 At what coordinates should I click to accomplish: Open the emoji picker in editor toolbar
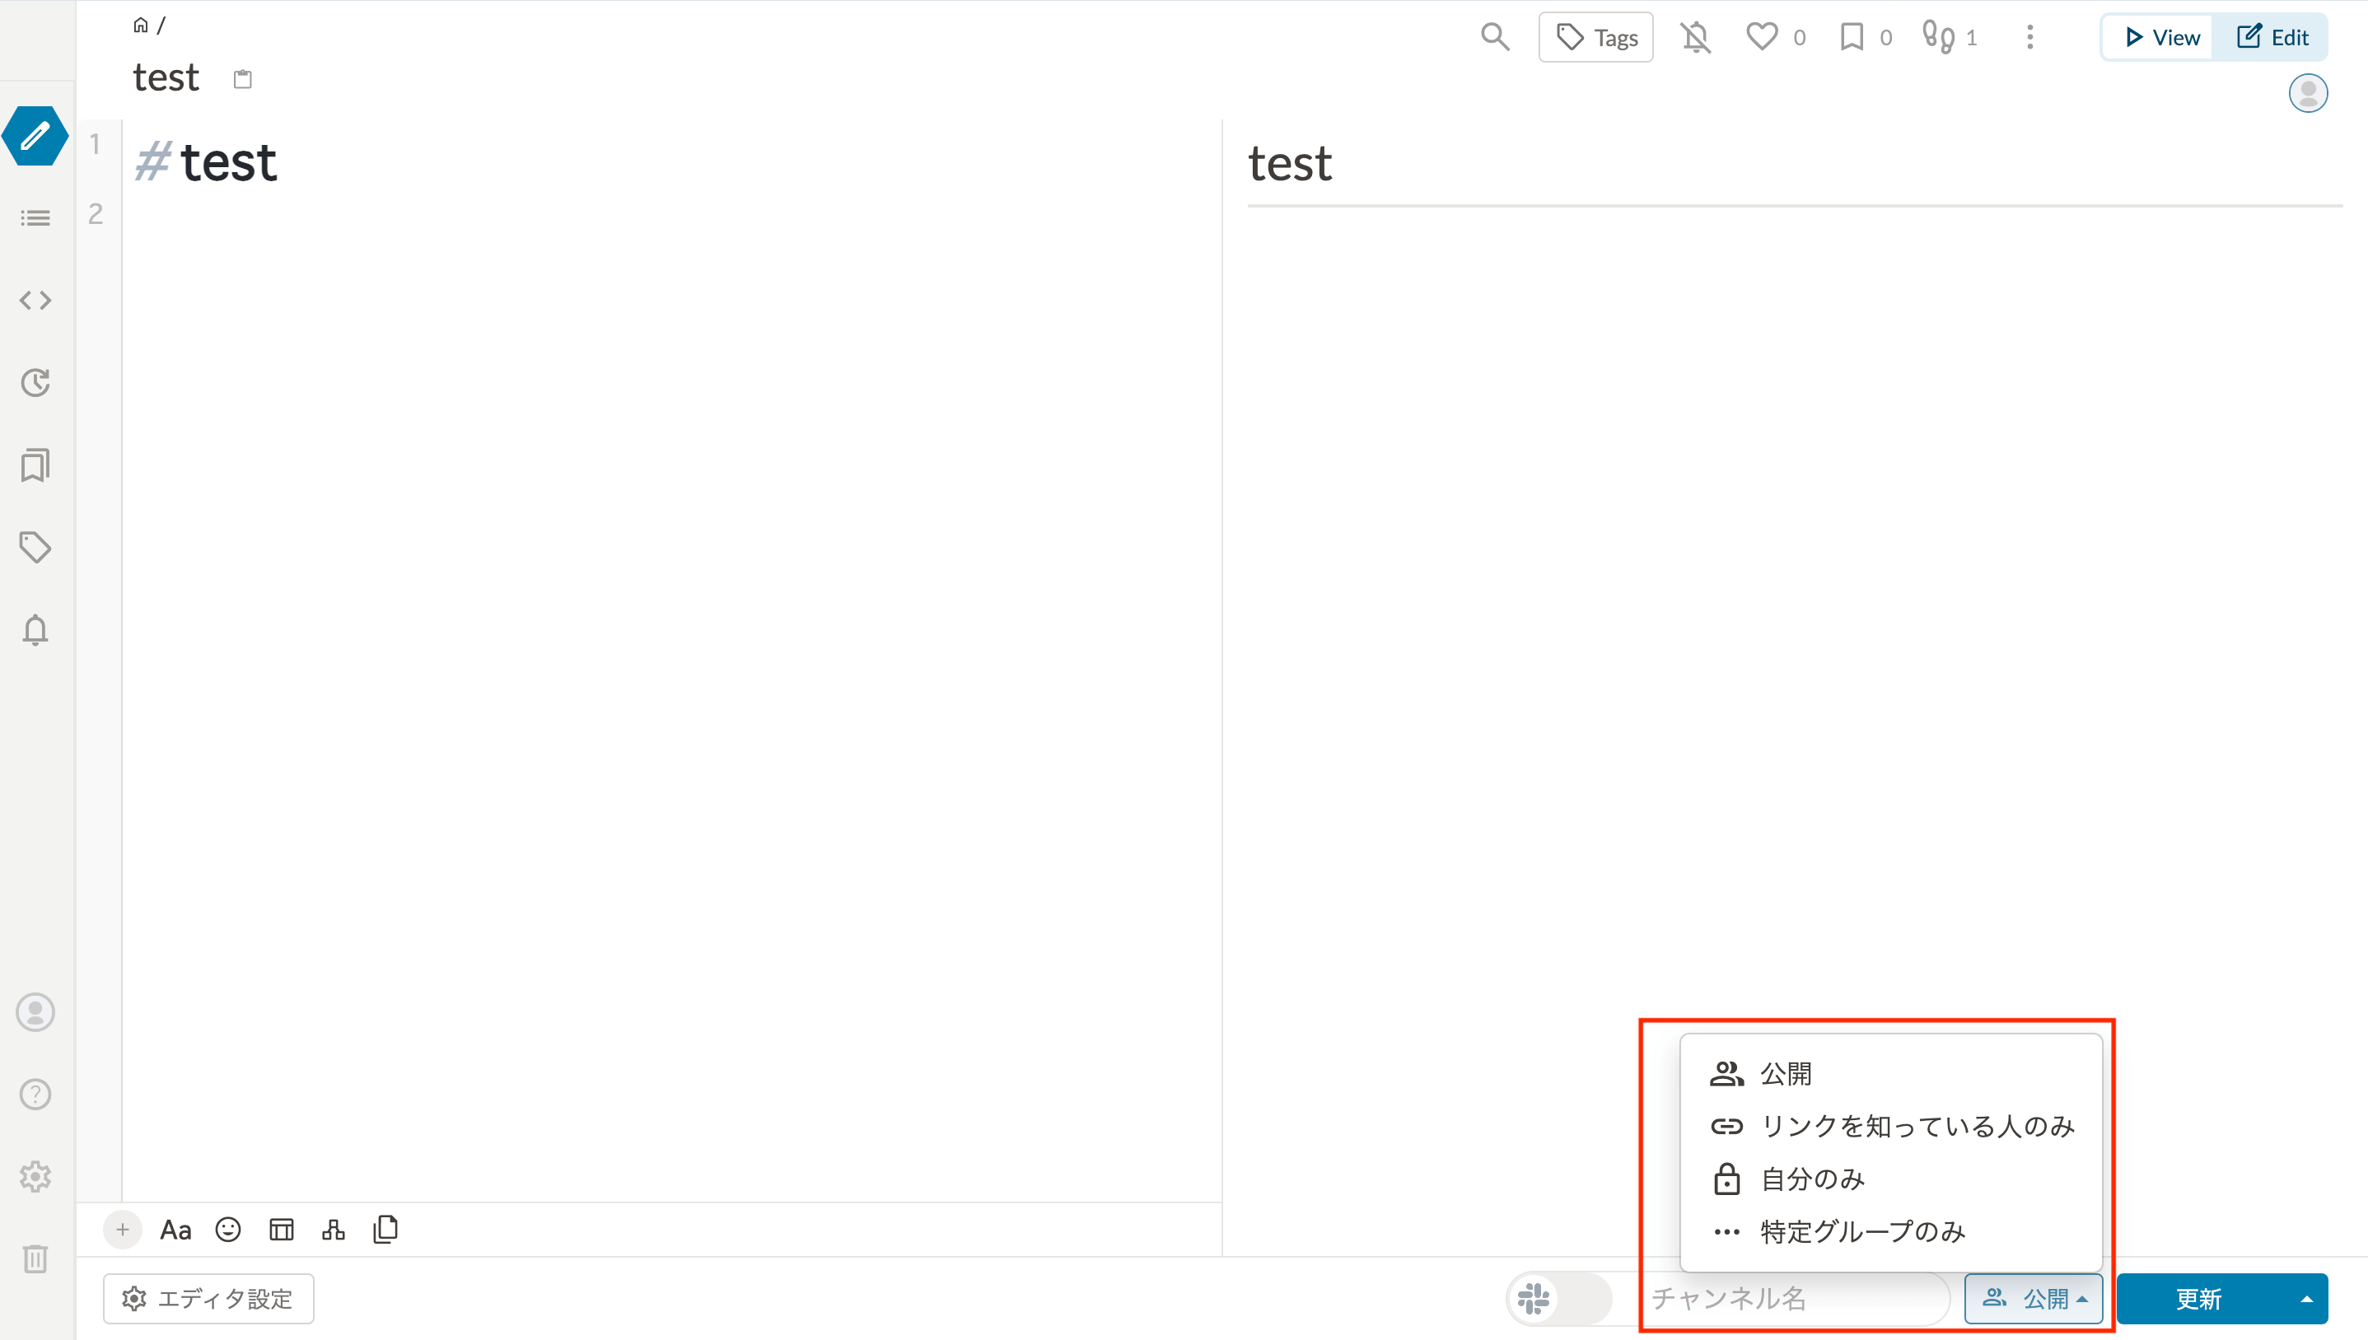coord(227,1230)
